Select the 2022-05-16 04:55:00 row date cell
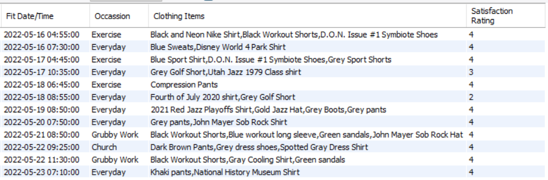 [45, 35]
